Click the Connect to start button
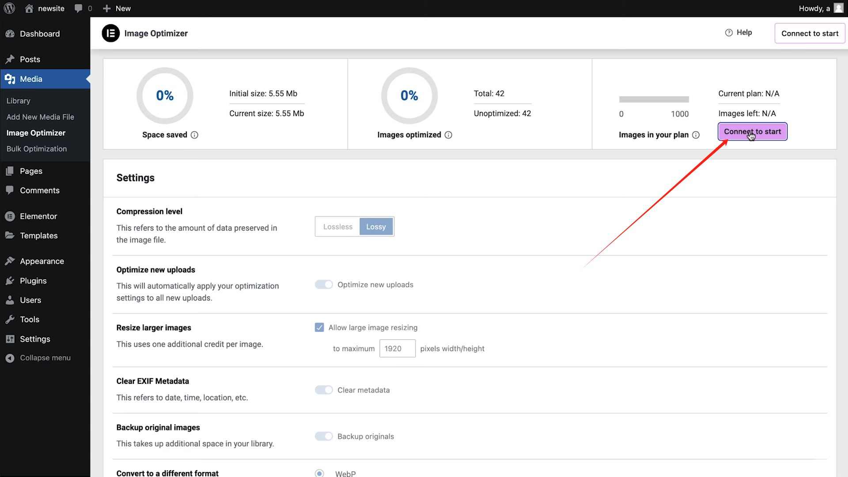The width and height of the screenshot is (848, 477). (752, 131)
